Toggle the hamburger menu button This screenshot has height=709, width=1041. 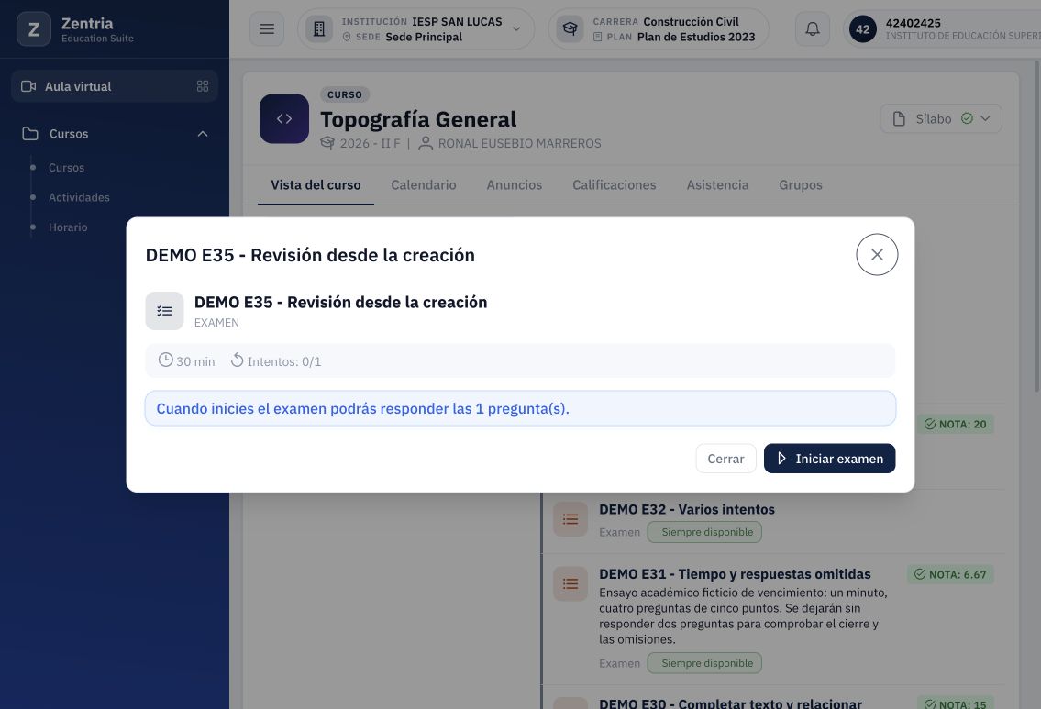pyautogui.click(x=267, y=28)
